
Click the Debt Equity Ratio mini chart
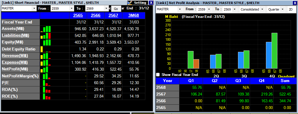click(46, 49)
